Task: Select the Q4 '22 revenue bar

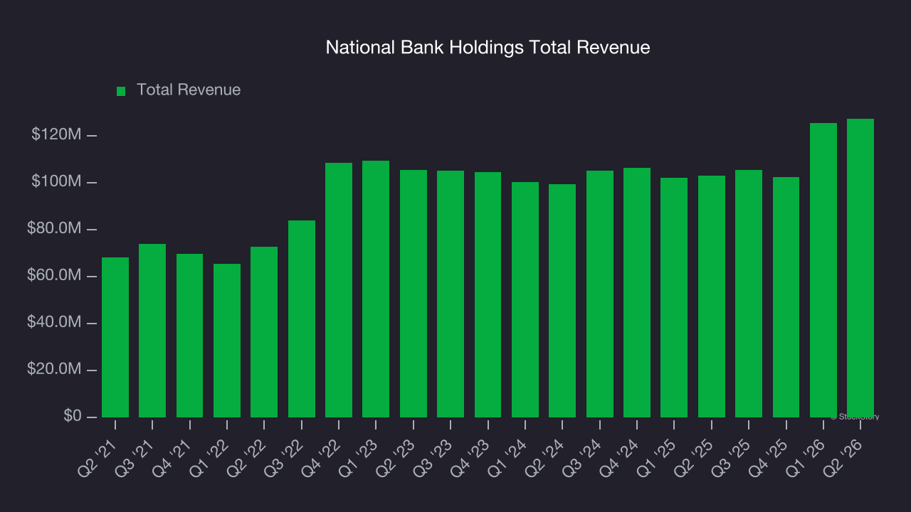Action: click(x=339, y=290)
